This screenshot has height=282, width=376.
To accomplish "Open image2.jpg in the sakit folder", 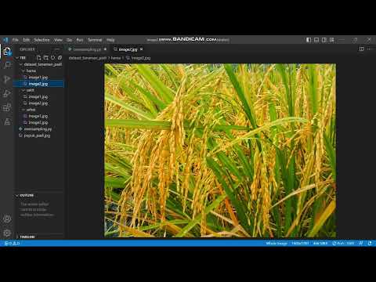I will click(x=38, y=103).
